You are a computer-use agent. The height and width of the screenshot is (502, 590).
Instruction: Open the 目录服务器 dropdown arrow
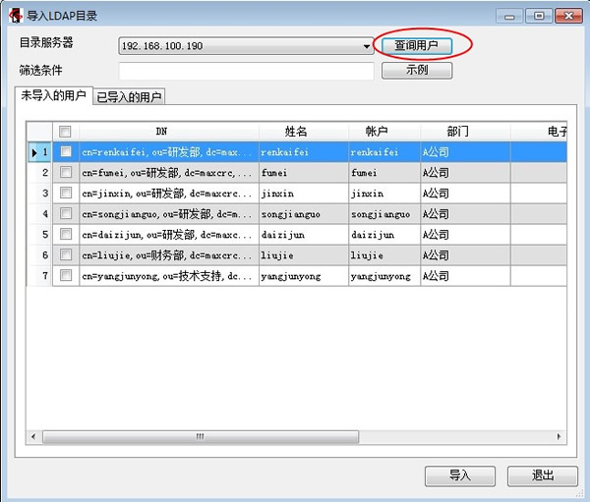pos(367,46)
